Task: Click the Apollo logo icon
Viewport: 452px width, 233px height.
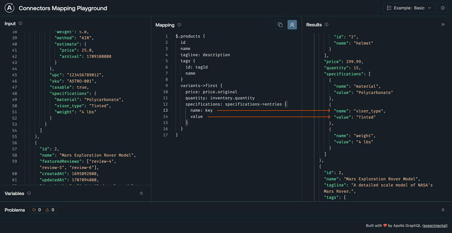Action: tap(9, 8)
